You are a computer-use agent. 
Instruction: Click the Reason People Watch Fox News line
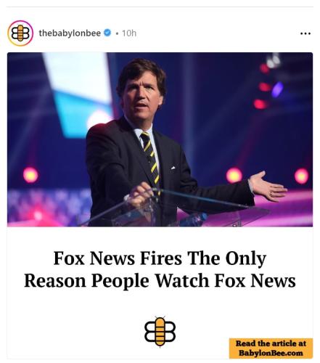(x=160, y=281)
